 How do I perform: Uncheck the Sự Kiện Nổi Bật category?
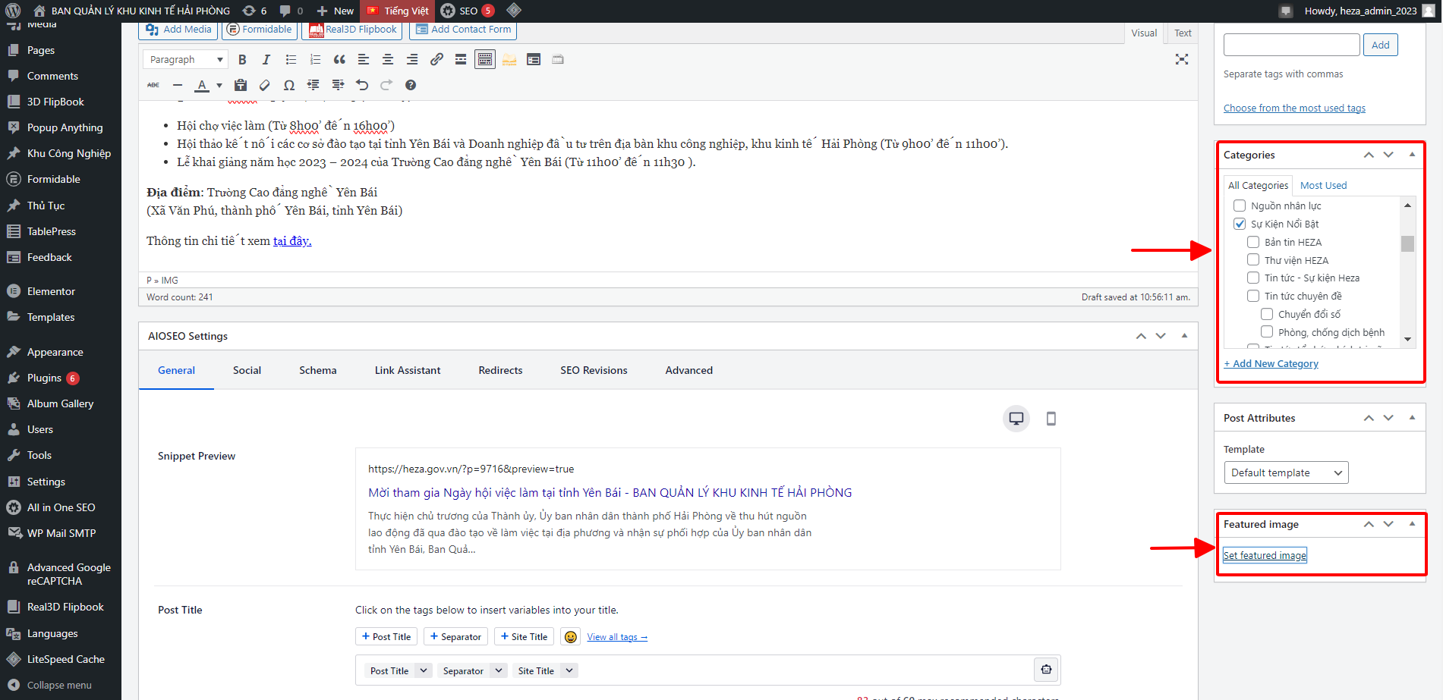coord(1240,224)
